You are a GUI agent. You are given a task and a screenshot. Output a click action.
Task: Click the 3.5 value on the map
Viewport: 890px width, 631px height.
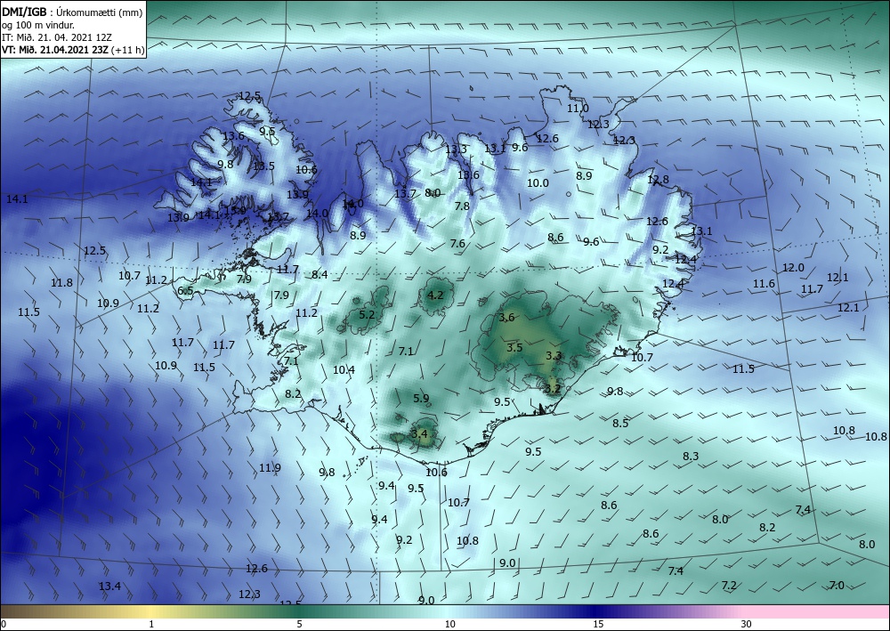point(514,347)
